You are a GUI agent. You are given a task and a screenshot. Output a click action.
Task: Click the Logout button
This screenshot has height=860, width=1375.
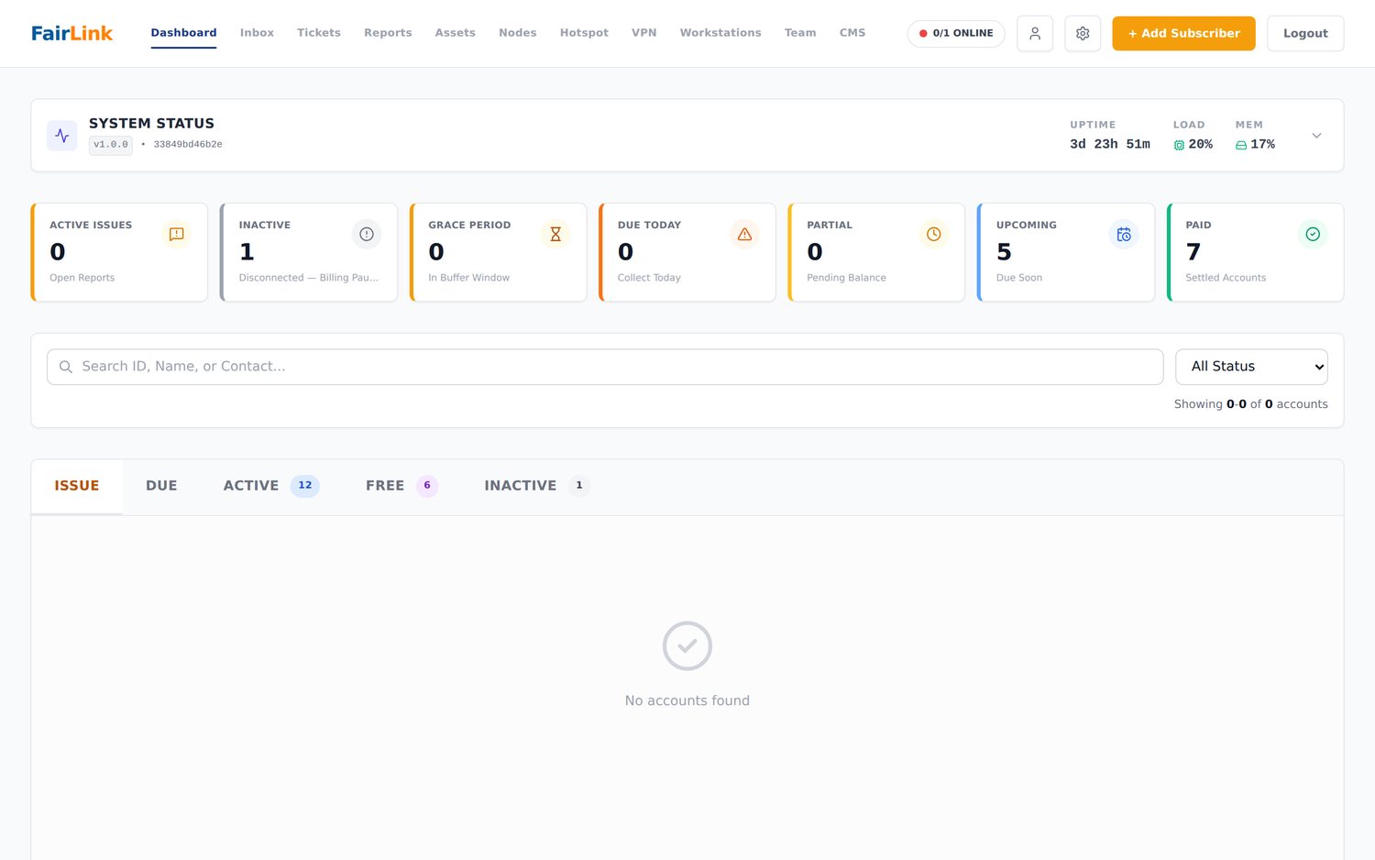1305,33
